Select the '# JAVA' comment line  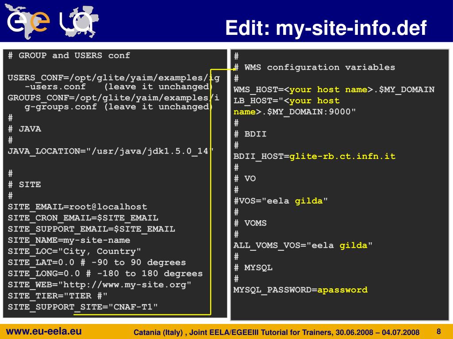[24, 129]
